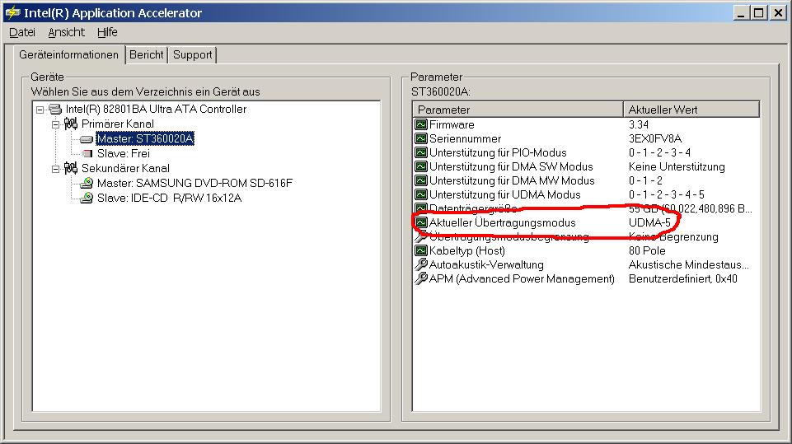Select the Primärer Kanal tree label
The image size is (792, 444).
[118, 124]
